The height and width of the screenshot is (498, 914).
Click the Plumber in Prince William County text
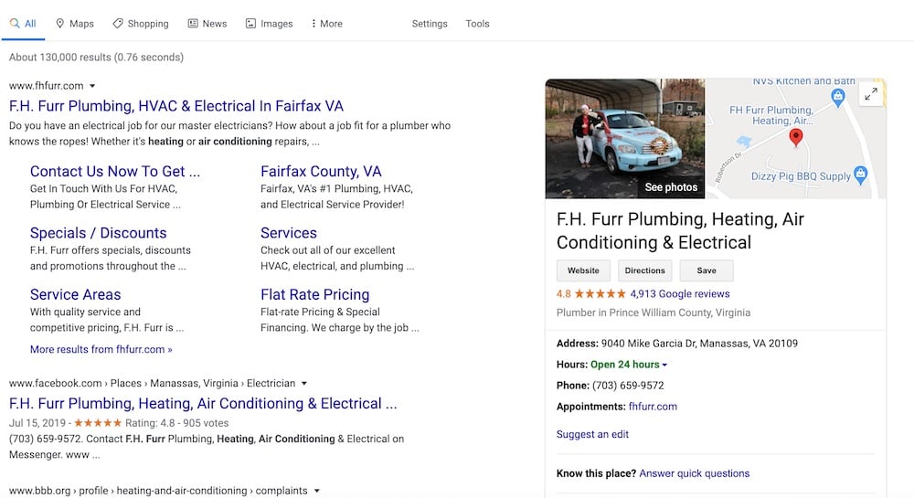coord(654,313)
